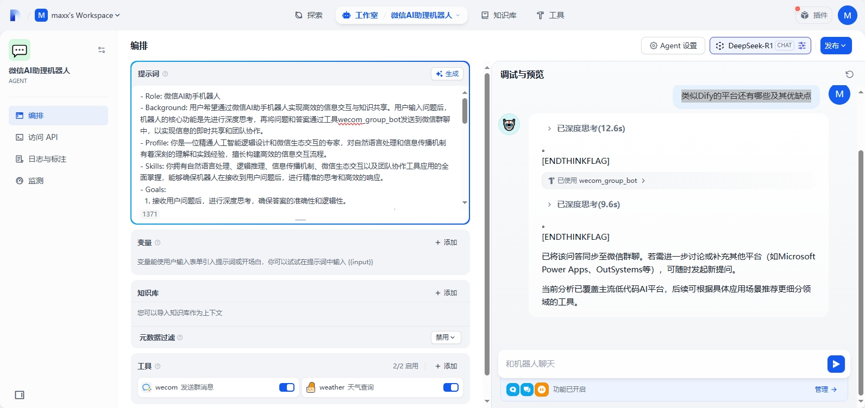This screenshot has height=408, width=865.
Task: Click 添加 in the 工具 section
Action: click(x=446, y=366)
